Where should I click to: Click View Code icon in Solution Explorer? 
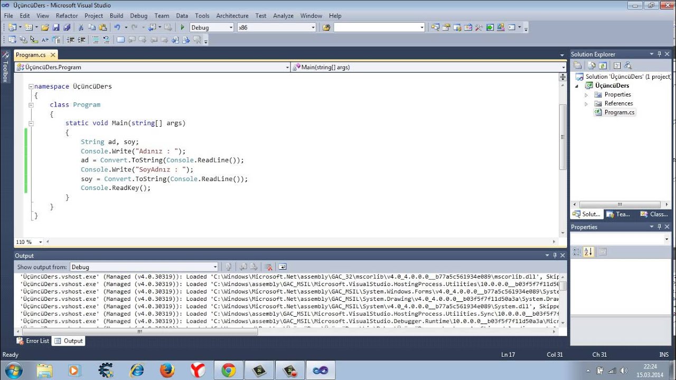pos(617,65)
